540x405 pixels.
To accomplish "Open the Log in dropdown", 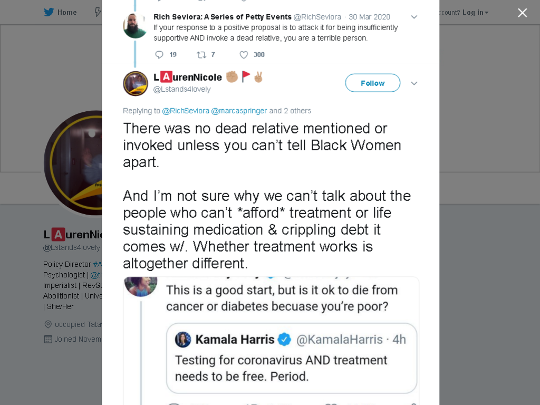I will (475, 13).
